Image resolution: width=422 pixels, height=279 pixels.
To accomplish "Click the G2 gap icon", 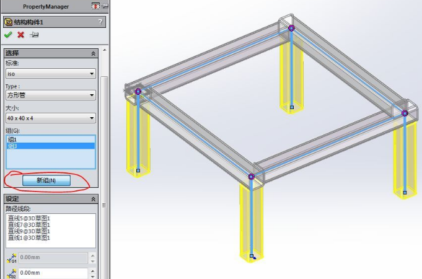I will tap(12, 273).
